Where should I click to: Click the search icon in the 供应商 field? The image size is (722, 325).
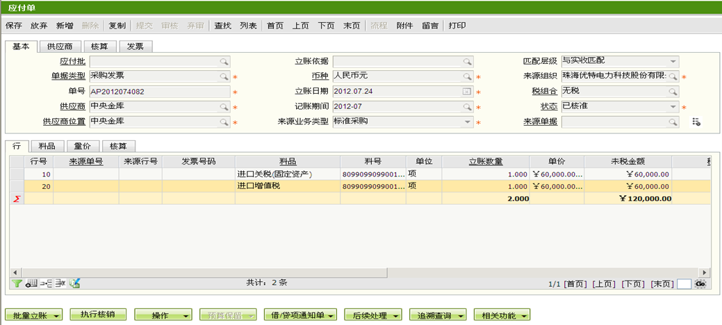click(224, 107)
